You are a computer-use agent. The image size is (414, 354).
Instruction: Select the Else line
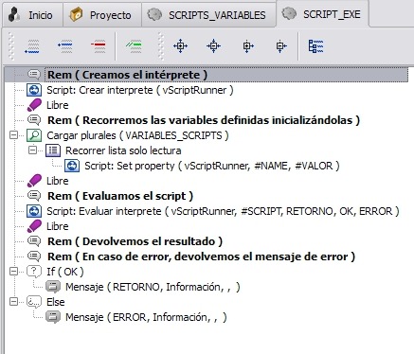pos(56,302)
